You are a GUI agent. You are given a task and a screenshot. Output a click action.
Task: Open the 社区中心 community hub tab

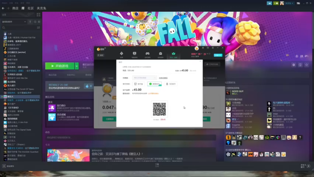tap(71, 75)
